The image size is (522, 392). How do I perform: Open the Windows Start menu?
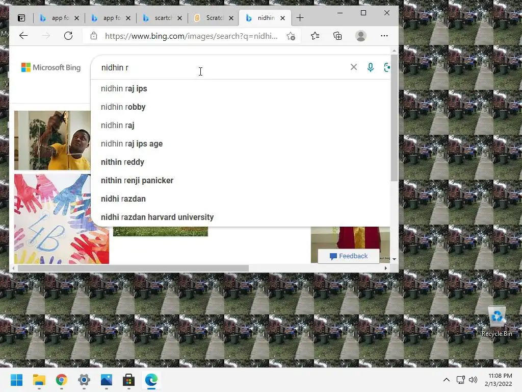pos(16,380)
